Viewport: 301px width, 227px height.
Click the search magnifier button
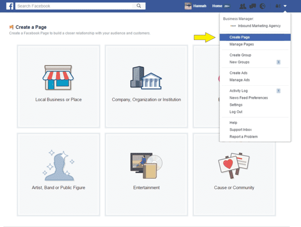(139, 6)
